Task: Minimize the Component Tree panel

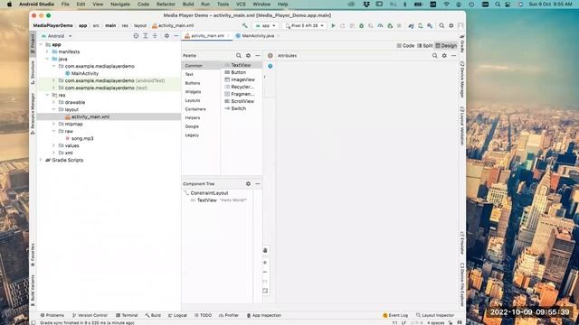Action: [x=258, y=183]
